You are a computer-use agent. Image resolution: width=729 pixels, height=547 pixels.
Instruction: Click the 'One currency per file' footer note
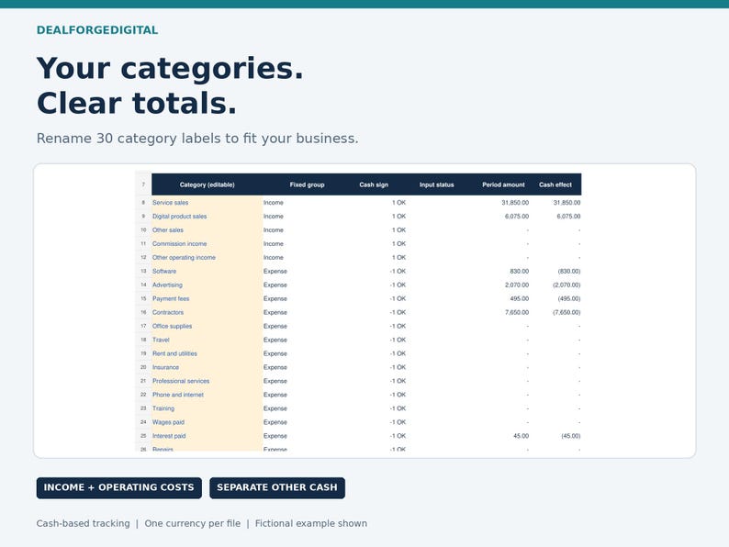[193, 523]
